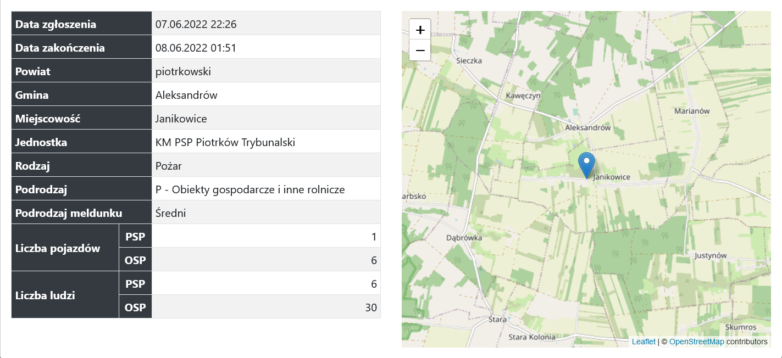
Task: Click the Stara Kolonia label on map
Action: 531,337
